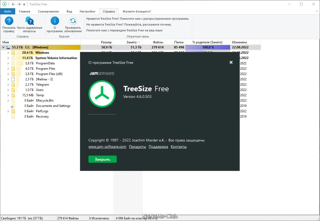This screenshot has width=320, height=221.
Task: Open Frequently Asked Questions (Часто задаваемые вопросы)
Action: click(30, 25)
